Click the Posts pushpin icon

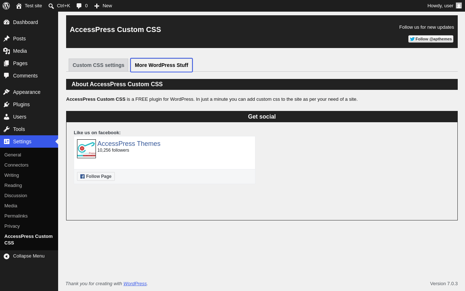7,39
